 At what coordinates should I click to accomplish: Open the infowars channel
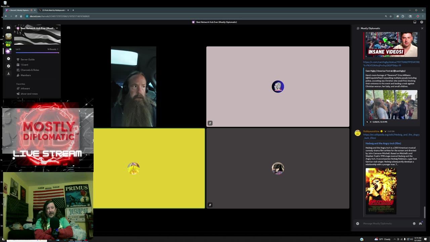[25, 88]
